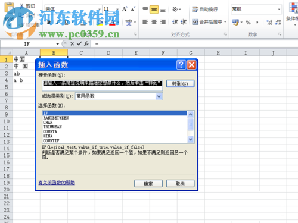Click the 确定 button
Viewport: 298px width, 223px height.
click(x=148, y=184)
